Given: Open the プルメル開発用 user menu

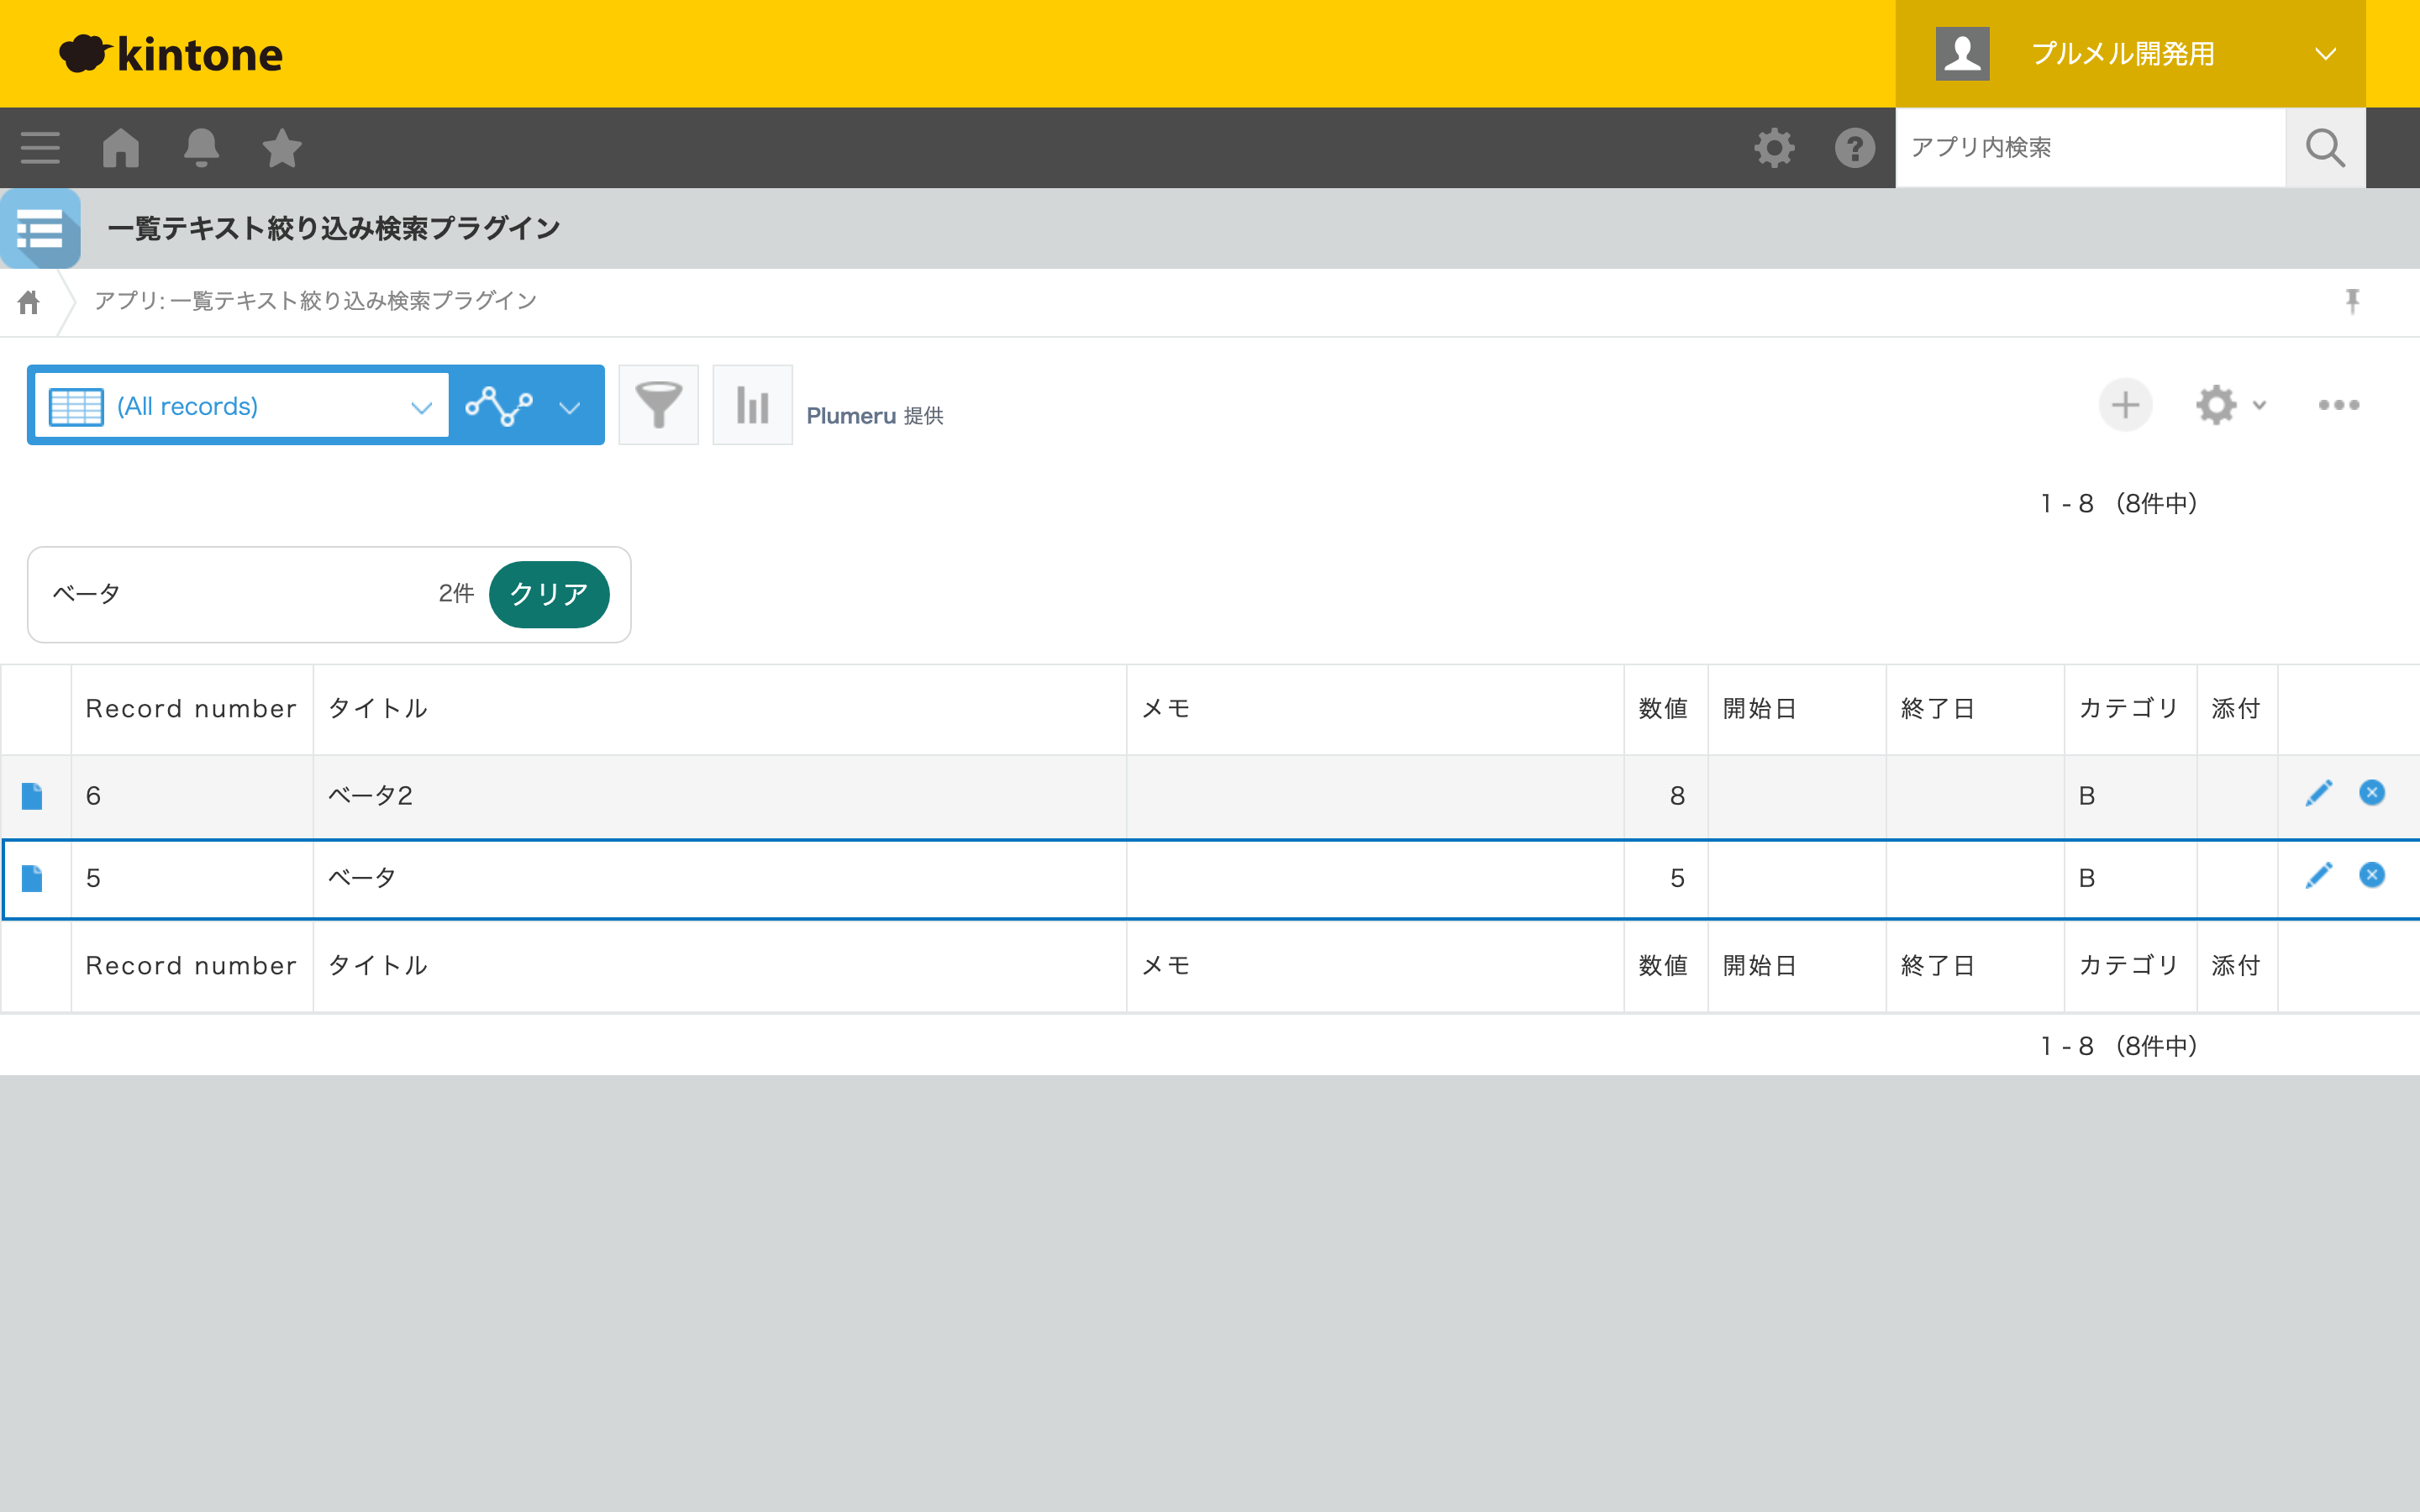Looking at the screenshot, I should (2130, 54).
